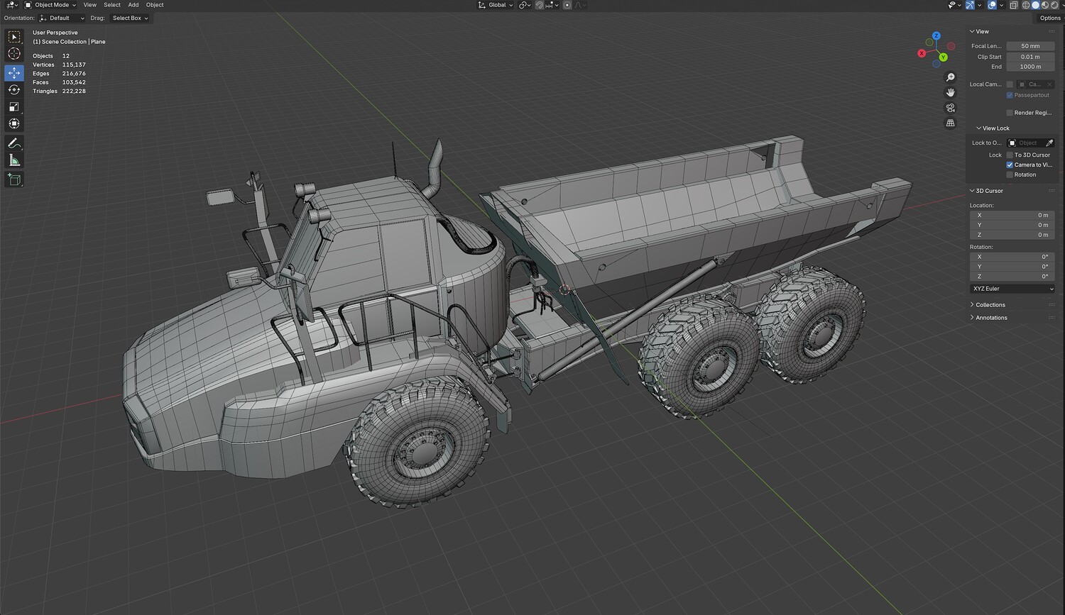
Task: Open the View menu
Action: [x=90, y=5]
